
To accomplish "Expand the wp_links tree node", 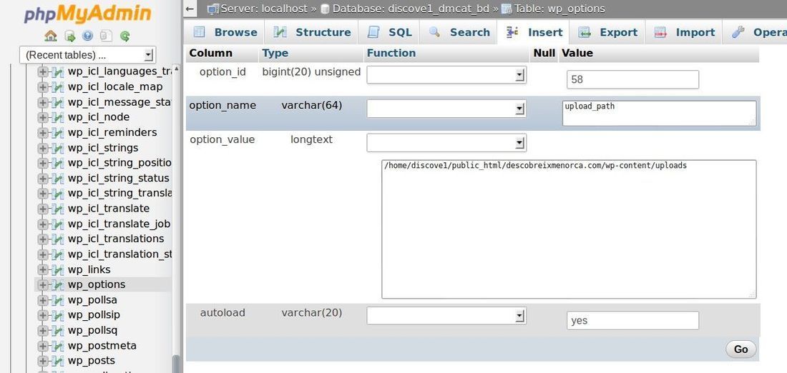I will click(x=43, y=269).
